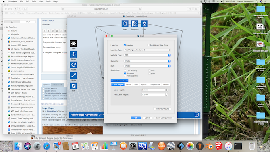Select the Move tool
The width and height of the screenshot is (270, 152).
pyautogui.click(x=73, y=54)
